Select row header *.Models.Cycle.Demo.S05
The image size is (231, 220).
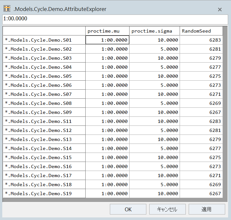pyautogui.click(x=44, y=76)
